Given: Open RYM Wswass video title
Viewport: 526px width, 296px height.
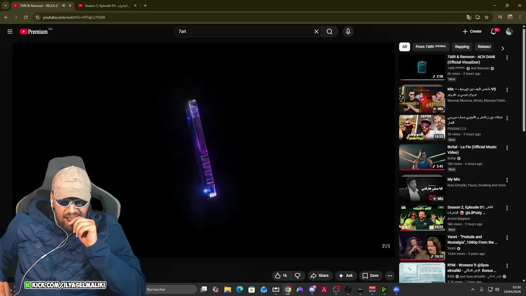Looking at the screenshot, I should tap(472, 268).
